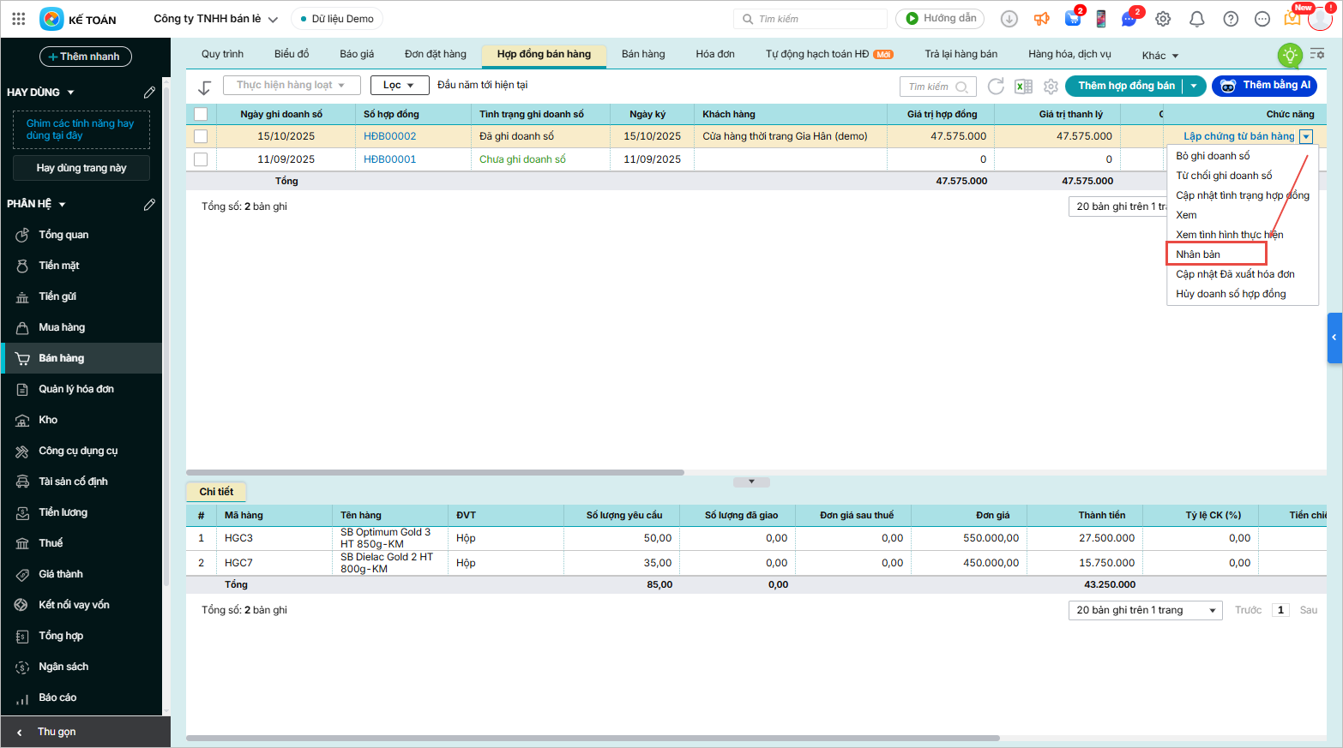Open the grid settings gear icon
Image resolution: width=1343 pixels, height=748 pixels.
(1051, 87)
